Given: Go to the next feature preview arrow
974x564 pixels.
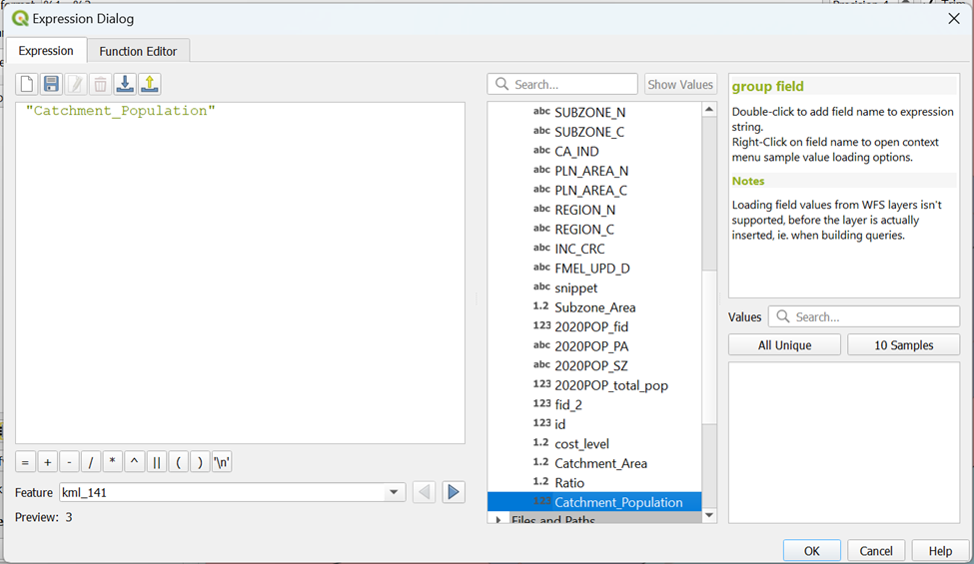Looking at the screenshot, I should click(454, 492).
